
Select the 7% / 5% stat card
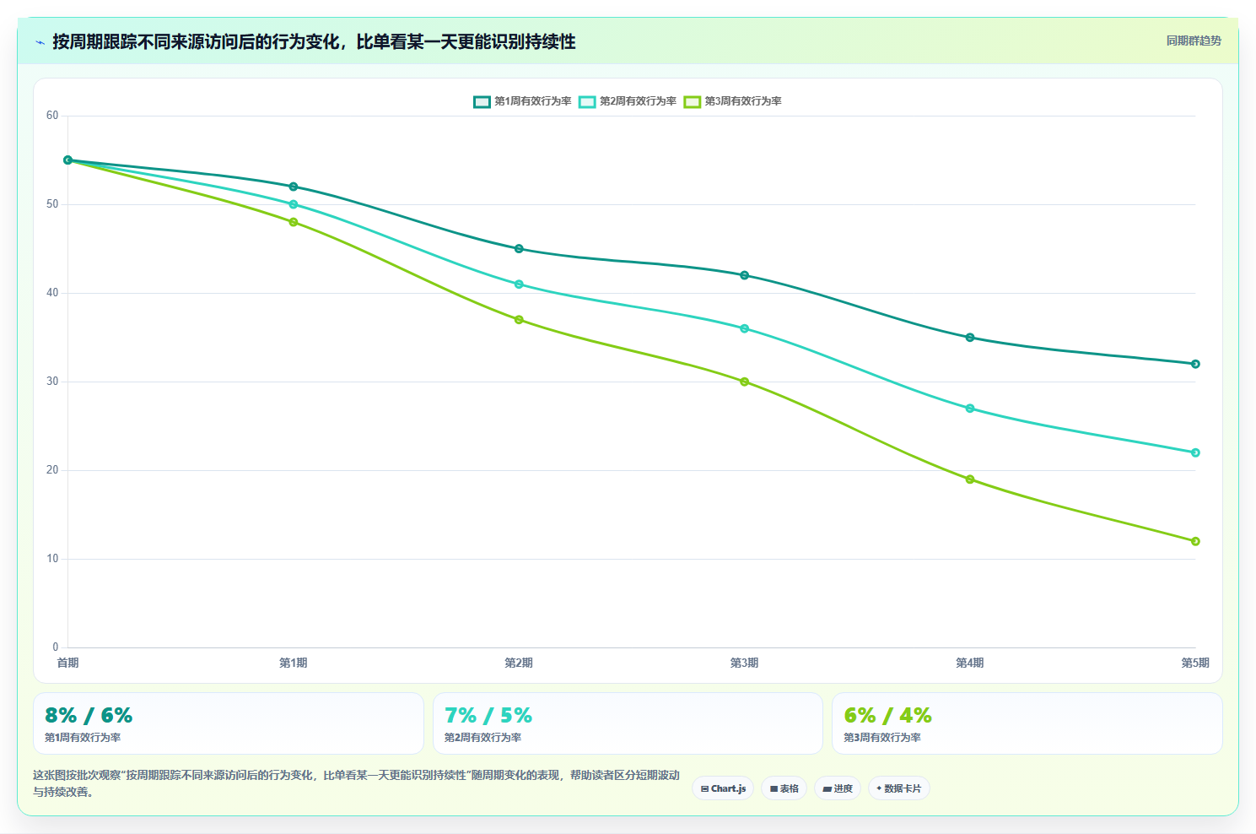[628, 723]
